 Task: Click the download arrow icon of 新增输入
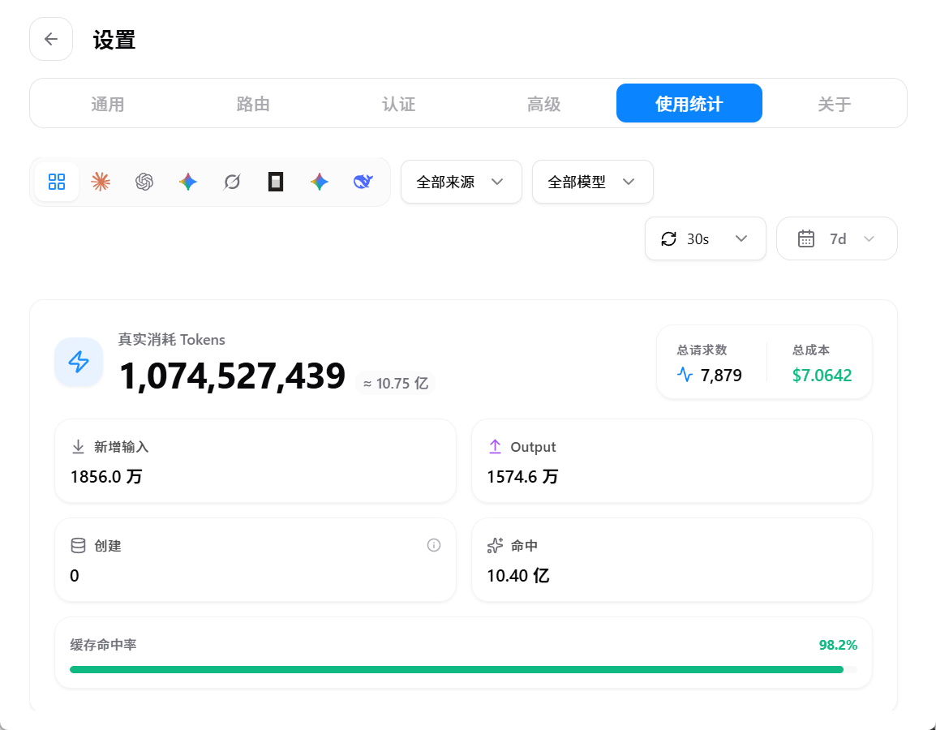78,446
